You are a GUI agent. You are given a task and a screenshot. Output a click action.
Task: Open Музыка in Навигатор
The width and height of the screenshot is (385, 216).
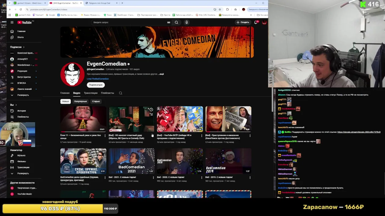pyautogui.click(x=21, y=155)
